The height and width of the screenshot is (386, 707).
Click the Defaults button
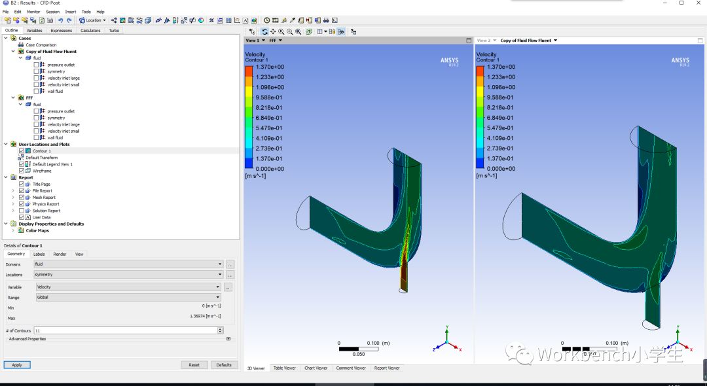click(224, 365)
